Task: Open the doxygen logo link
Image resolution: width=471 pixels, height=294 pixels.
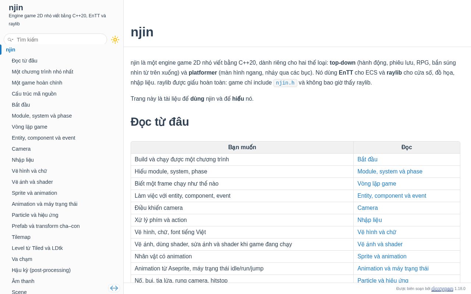Action: (x=442, y=289)
